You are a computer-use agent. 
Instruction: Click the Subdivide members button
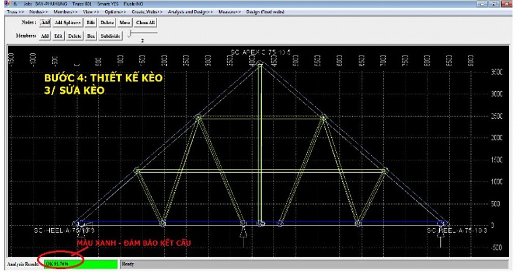(x=111, y=36)
